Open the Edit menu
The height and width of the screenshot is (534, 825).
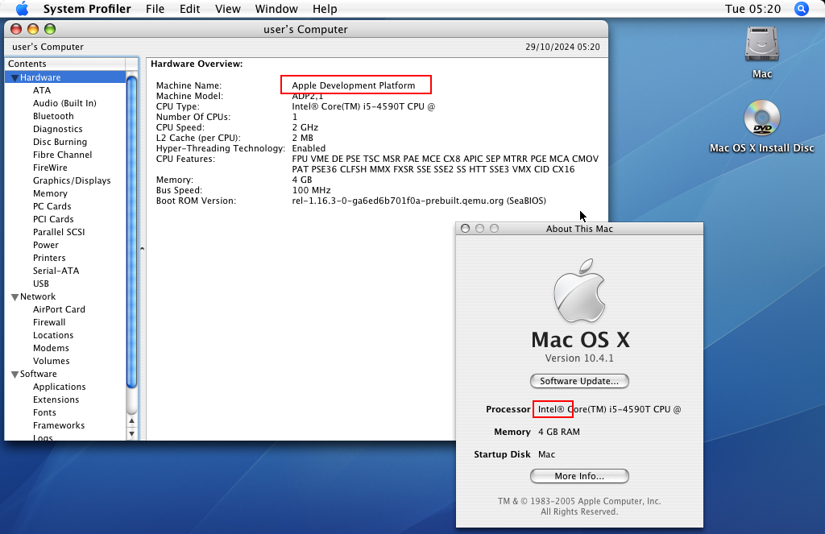[x=190, y=9]
